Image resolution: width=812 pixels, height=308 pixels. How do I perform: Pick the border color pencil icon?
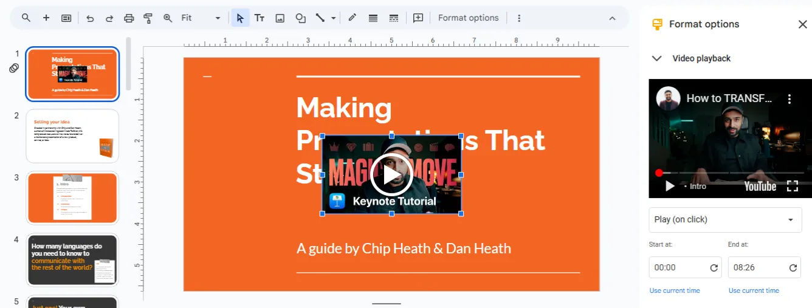pyautogui.click(x=352, y=18)
